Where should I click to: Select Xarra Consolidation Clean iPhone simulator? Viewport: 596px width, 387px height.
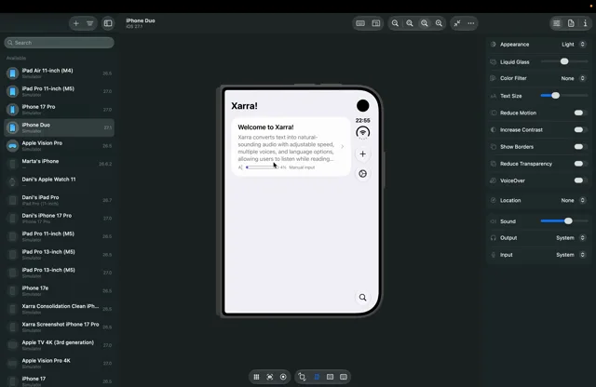point(59,309)
